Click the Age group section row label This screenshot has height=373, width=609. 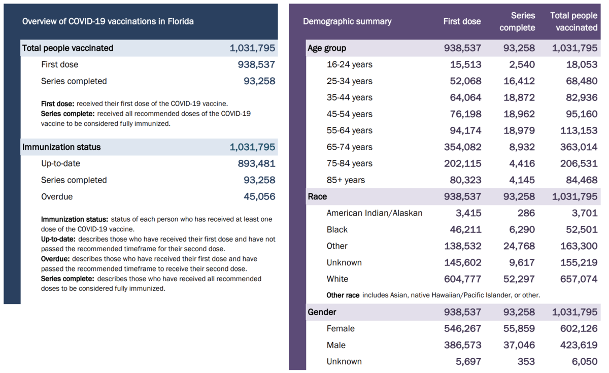click(327, 48)
